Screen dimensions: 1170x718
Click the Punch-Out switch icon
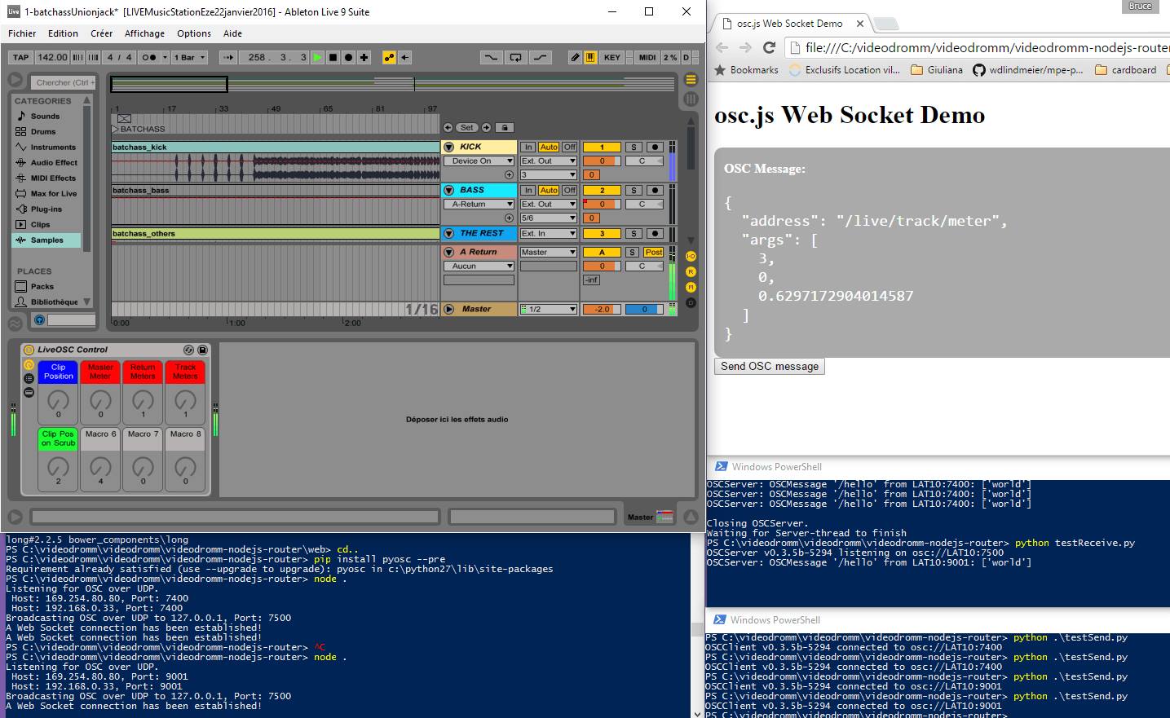point(540,57)
